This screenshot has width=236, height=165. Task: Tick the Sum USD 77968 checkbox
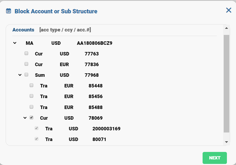coord(26,75)
